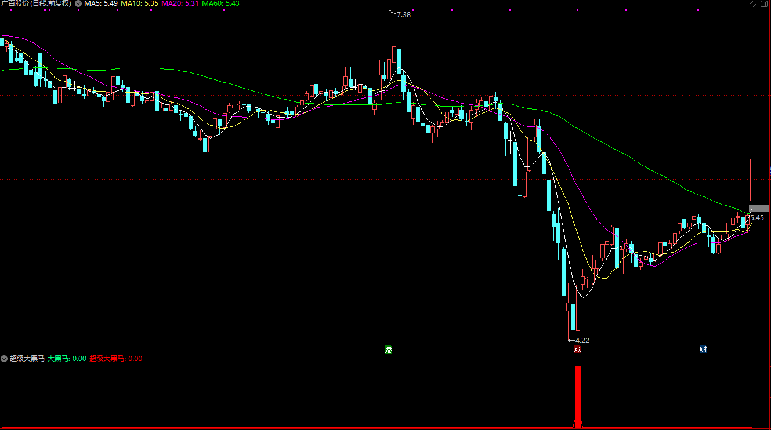Click the green 港 event marker

[x=389, y=349]
